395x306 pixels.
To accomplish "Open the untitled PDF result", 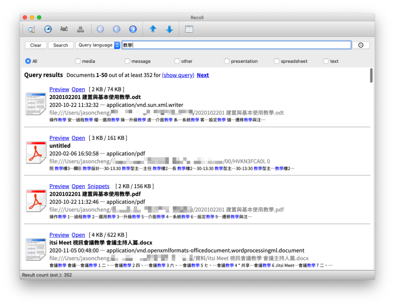I will point(78,138).
